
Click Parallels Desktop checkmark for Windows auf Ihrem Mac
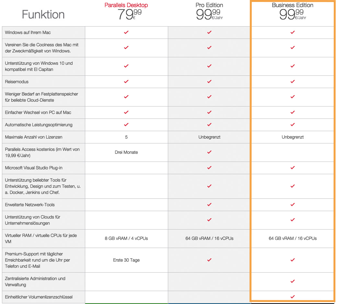pos(126,32)
